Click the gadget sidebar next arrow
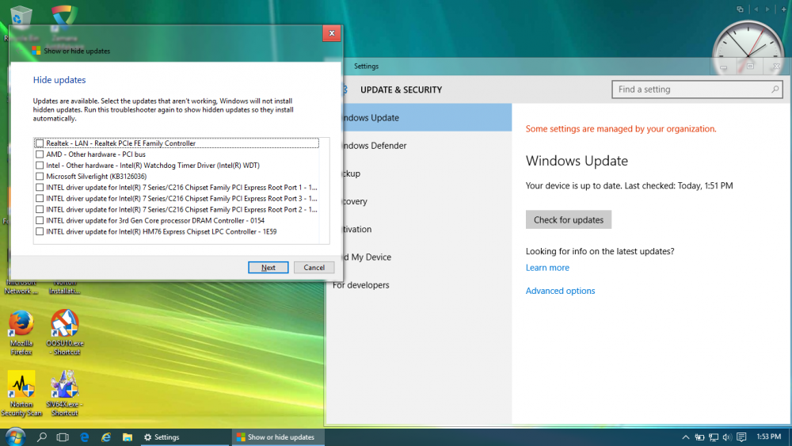Viewport: 792px width, 446px height. click(767, 9)
